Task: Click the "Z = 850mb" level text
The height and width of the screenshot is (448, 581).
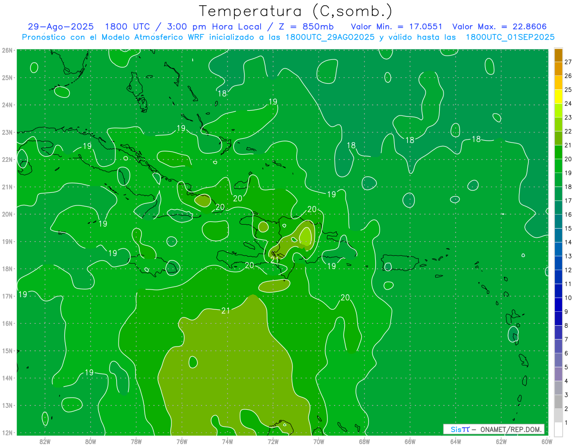Action: click(306, 27)
